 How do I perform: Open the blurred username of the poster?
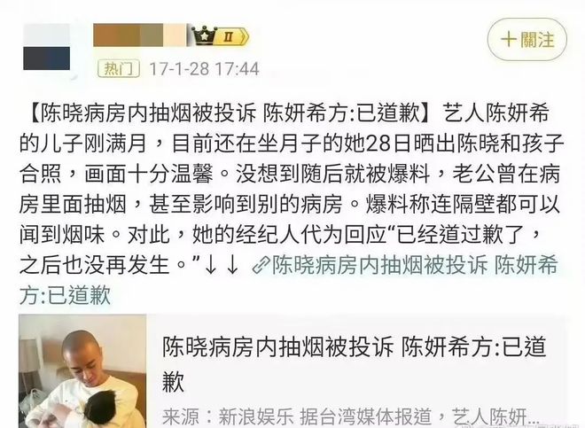(140, 35)
